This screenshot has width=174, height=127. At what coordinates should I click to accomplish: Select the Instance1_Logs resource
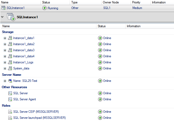(23, 62)
